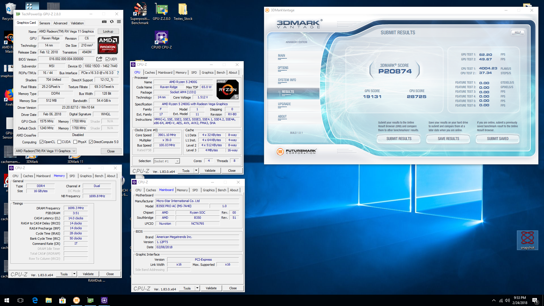Open the Testes_Stock folder icon
The image size is (544, 306).
183,12
